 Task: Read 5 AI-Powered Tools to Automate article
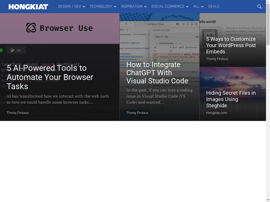[x=50, y=77]
